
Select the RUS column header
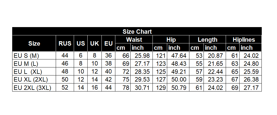(65, 43)
